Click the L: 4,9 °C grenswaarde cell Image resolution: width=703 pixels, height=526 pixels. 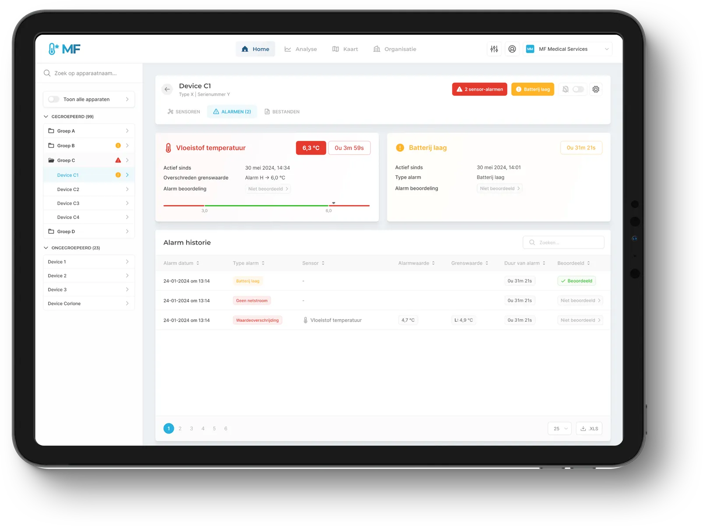click(463, 320)
